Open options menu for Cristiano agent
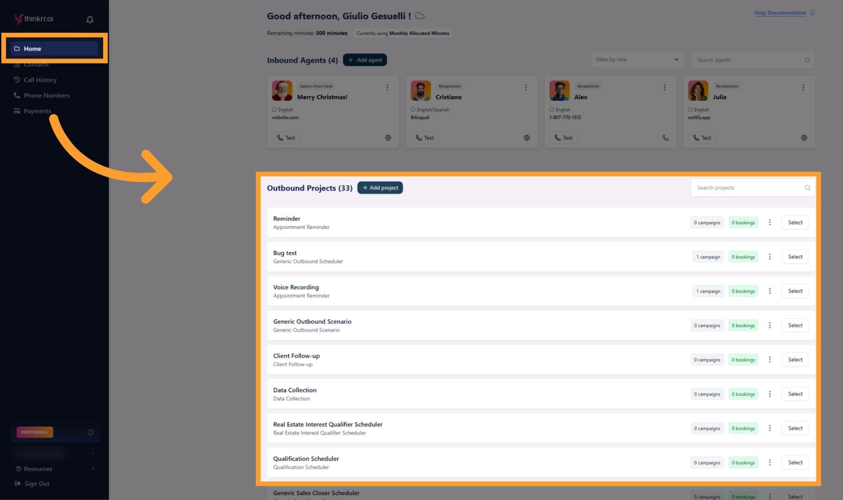The width and height of the screenshot is (843, 500). coord(526,87)
